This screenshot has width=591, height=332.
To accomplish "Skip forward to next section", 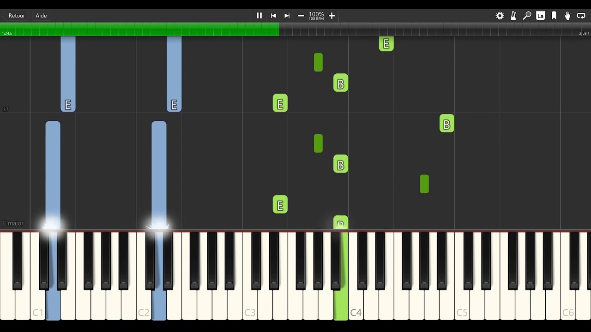I will 287,16.
